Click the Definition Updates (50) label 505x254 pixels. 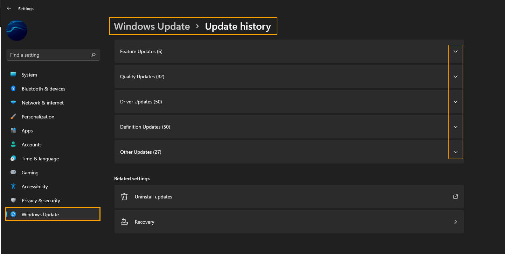[145, 127]
